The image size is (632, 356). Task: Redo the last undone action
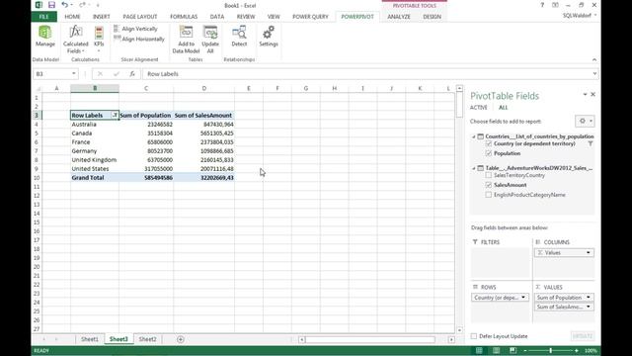point(82,5)
